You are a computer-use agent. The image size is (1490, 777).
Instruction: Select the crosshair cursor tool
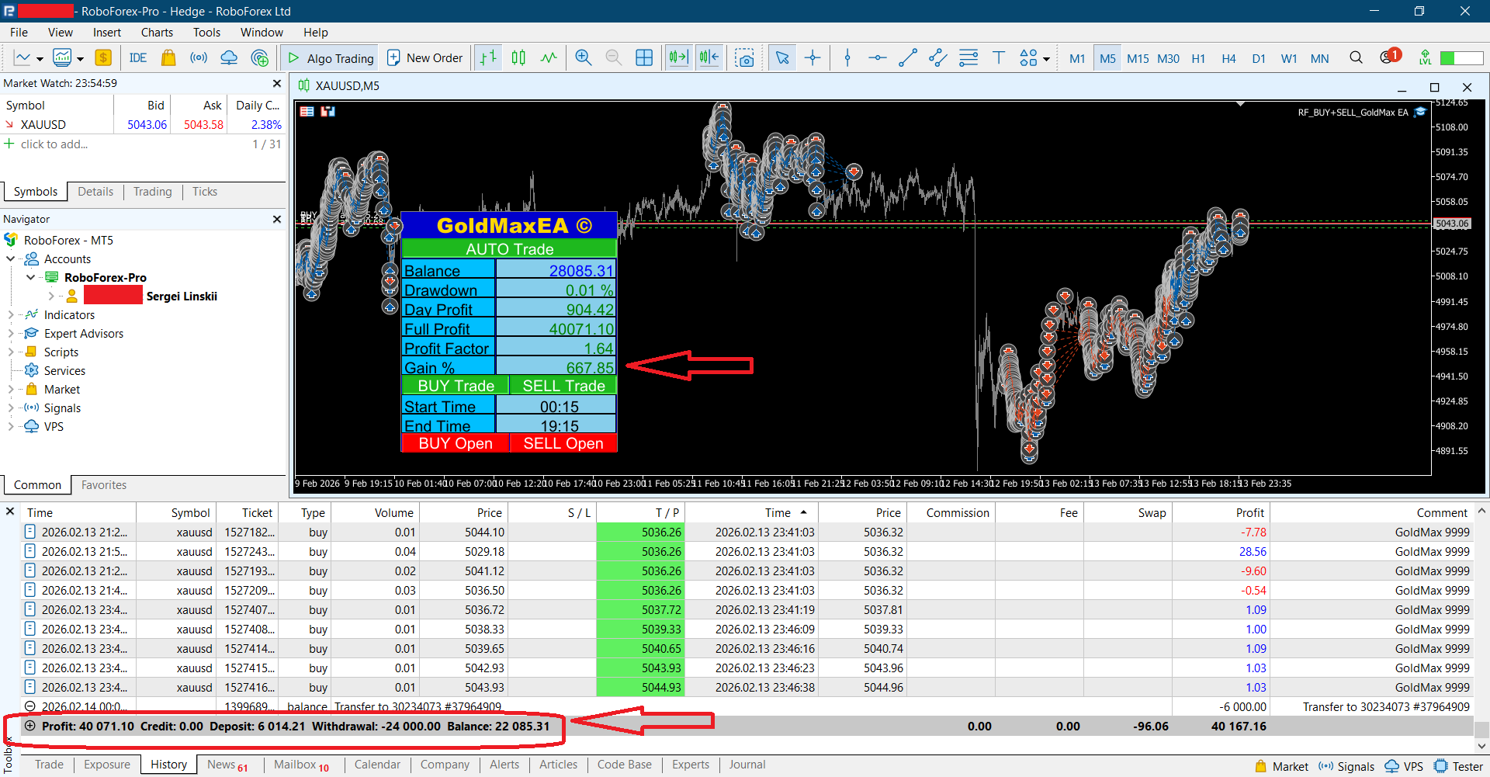[813, 58]
